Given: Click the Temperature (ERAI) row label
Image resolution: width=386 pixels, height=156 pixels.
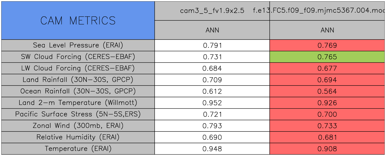Looking at the screenshot, I should tap(78, 149).
